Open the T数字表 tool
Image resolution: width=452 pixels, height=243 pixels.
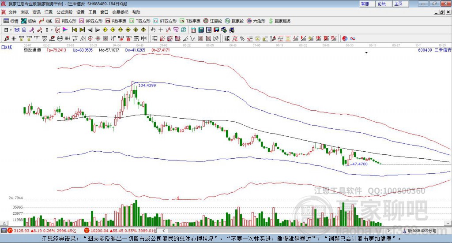[190, 21]
